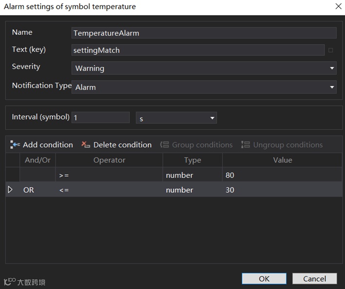Select the Operator column header
The width and height of the screenshot is (345, 289).
click(109, 160)
